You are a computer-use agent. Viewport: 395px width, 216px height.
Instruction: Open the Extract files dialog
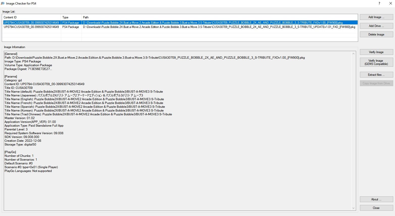pyautogui.click(x=376, y=75)
